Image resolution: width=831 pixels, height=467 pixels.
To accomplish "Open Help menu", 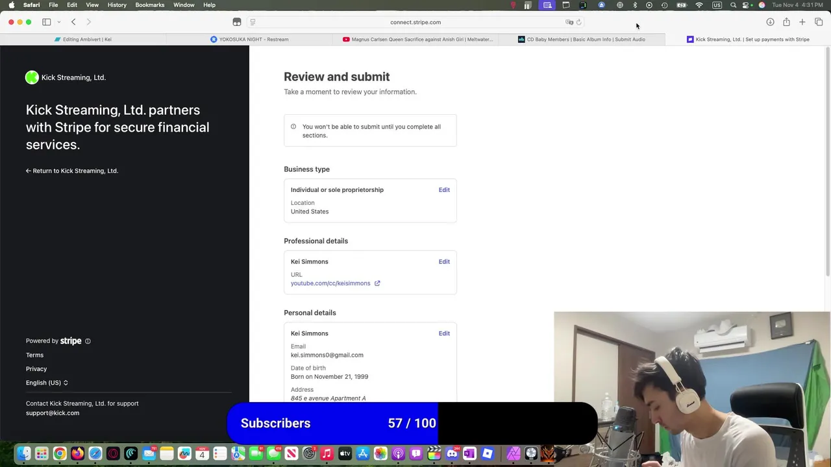I will tap(209, 5).
